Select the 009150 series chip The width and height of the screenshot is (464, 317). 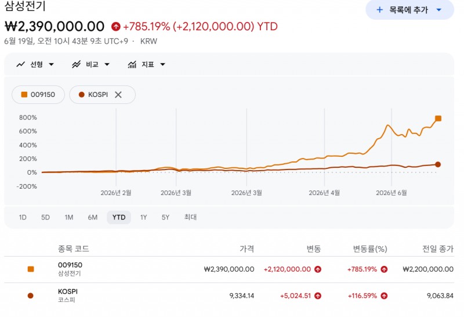38,95
